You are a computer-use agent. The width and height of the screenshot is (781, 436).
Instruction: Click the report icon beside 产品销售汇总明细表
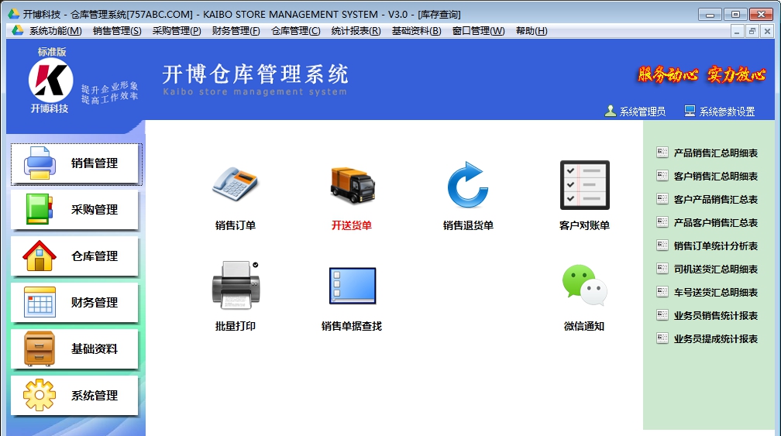(x=662, y=153)
